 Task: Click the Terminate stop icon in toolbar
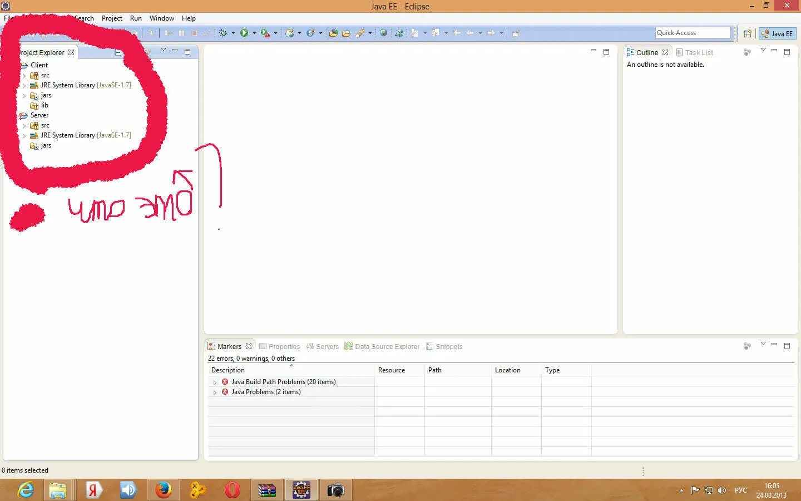tap(194, 33)
